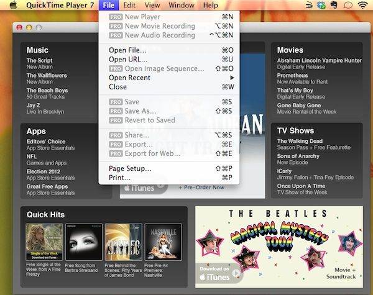Open the Window menu
Screen dimensions: 373x295
click(182, 5)
